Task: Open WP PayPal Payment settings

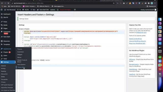Action: [x=7, y=85]
